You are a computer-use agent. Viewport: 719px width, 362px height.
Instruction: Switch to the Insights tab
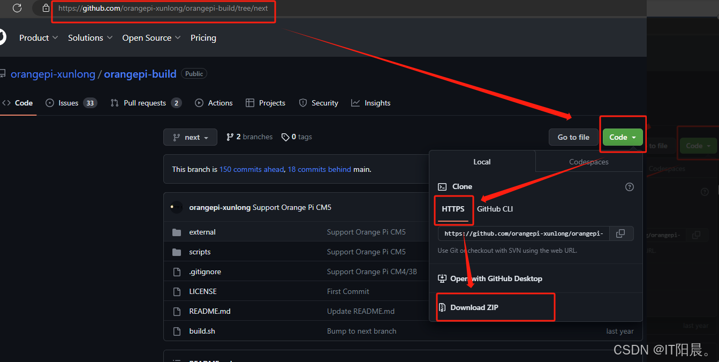pos(371,103)
